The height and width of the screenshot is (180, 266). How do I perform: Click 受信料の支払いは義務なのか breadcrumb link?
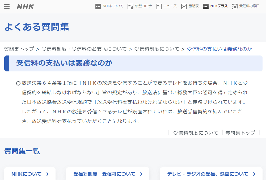(x=219, y=49)
